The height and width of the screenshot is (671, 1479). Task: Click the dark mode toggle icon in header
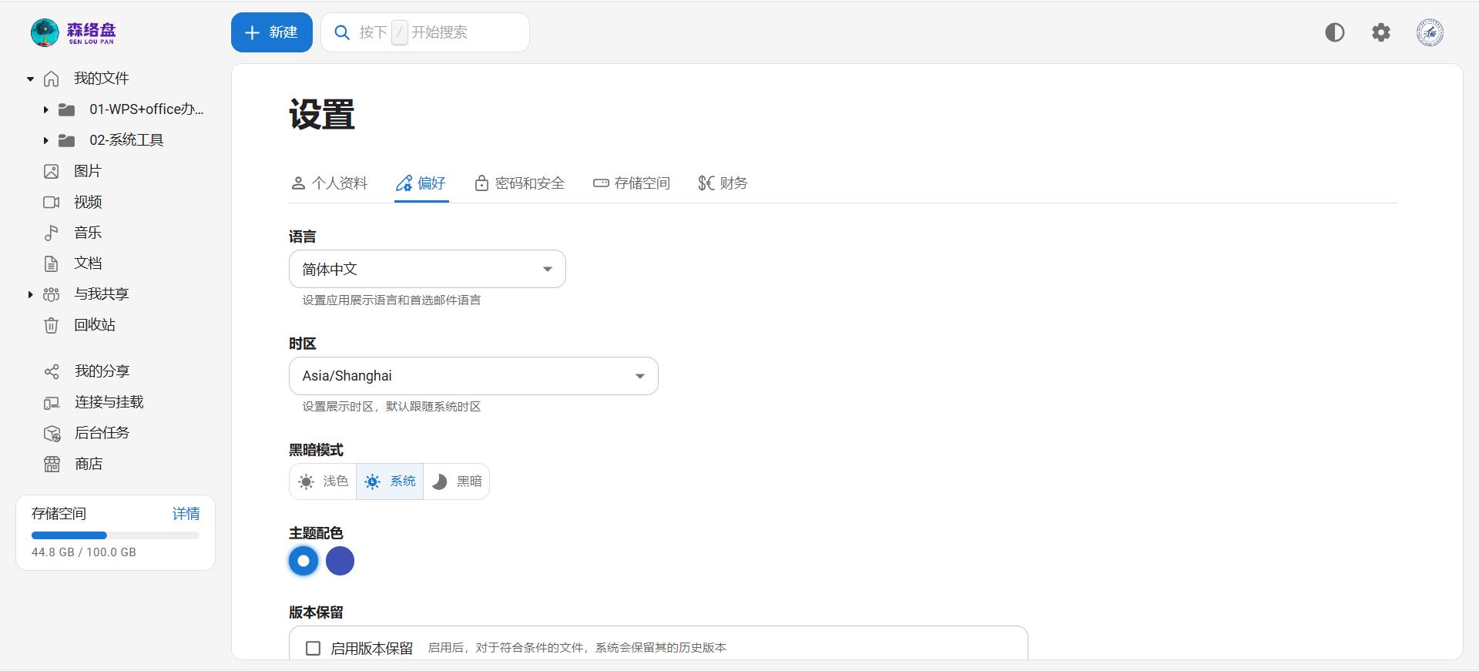pyautogui.click(x=1334, y=32)
